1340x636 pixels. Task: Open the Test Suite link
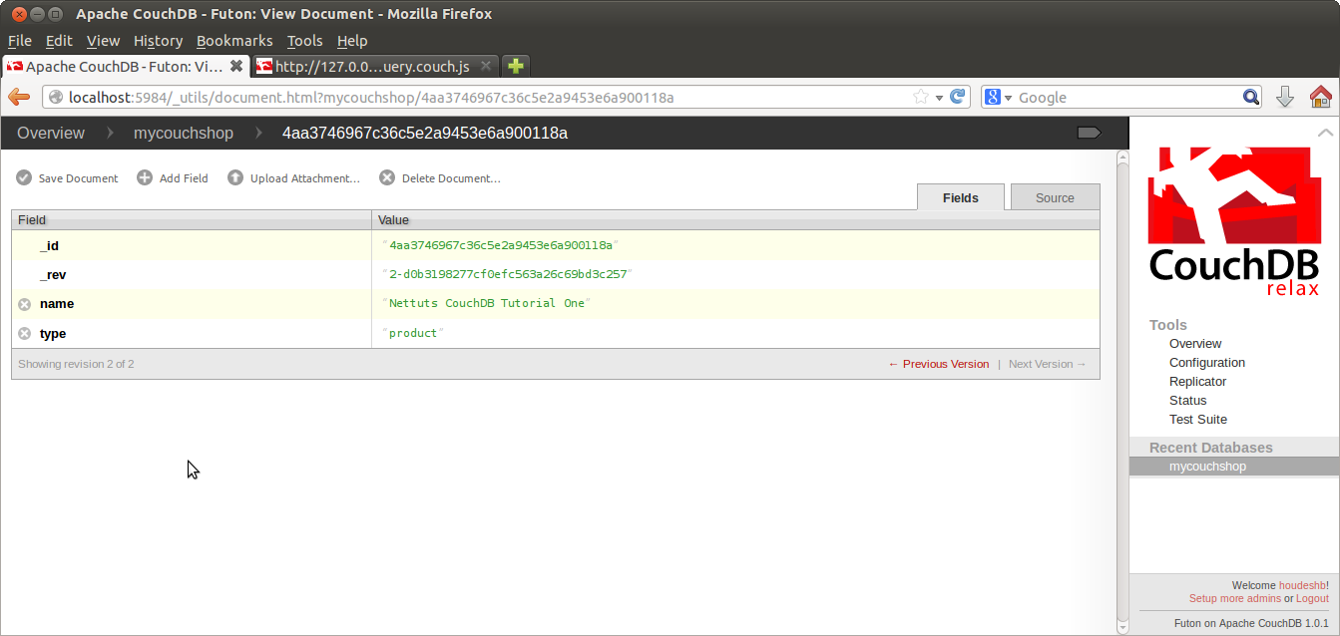pyautogui.click(x=1198, y=419)
